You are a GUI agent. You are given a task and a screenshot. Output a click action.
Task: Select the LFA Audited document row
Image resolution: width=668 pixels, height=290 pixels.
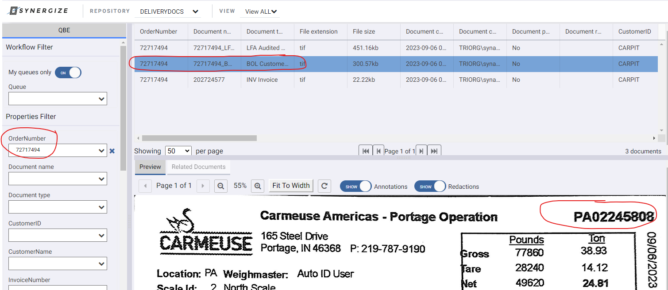tap(396, 48)
